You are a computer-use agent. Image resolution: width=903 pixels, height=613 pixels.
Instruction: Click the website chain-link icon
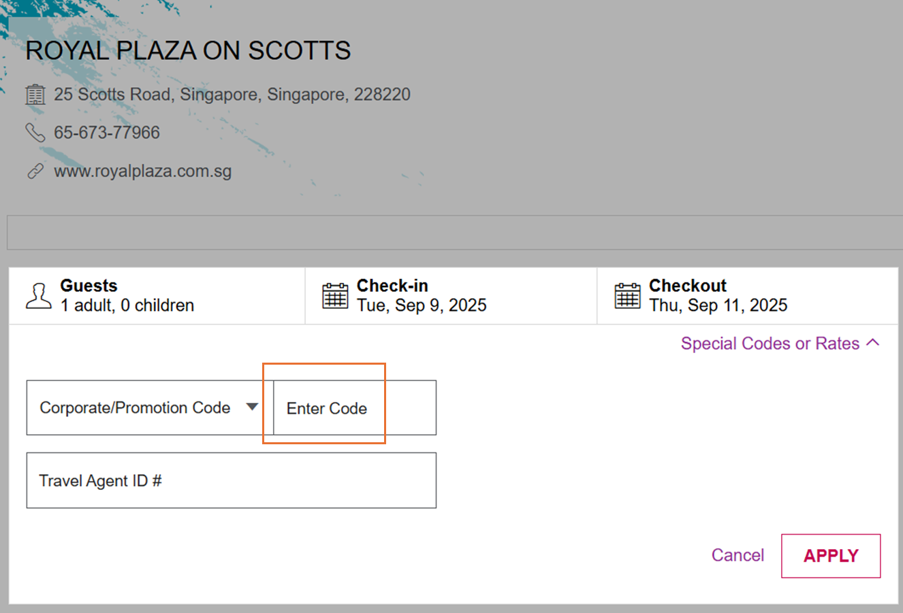(x=35, y=171)
